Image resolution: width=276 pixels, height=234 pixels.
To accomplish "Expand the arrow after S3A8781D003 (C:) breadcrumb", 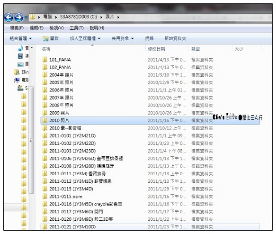I will pos(101,17).
